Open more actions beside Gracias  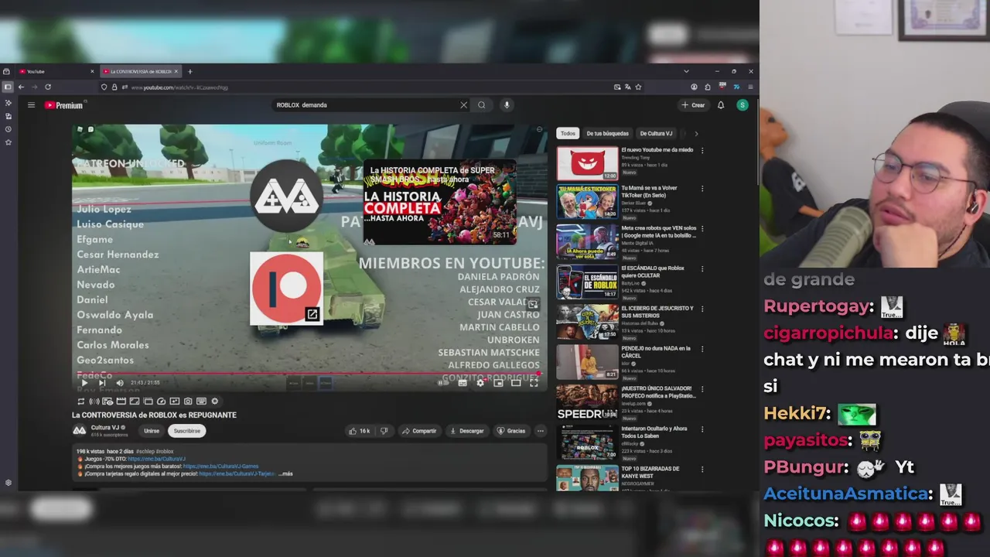click(x=541, y=431)
